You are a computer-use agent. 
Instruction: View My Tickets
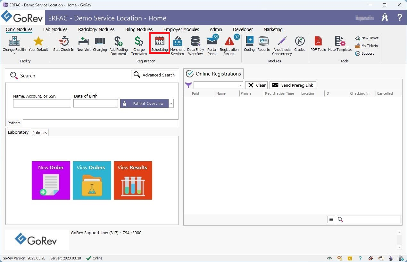366,46
